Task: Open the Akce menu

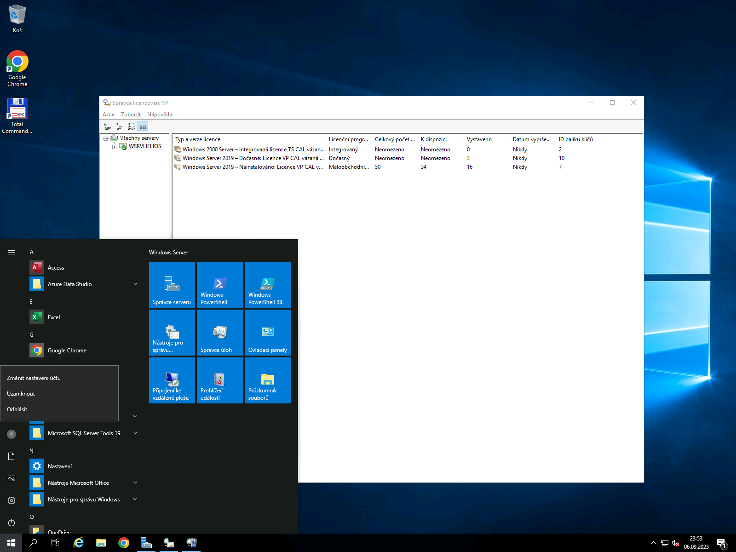Action: (x=109, y=115)
